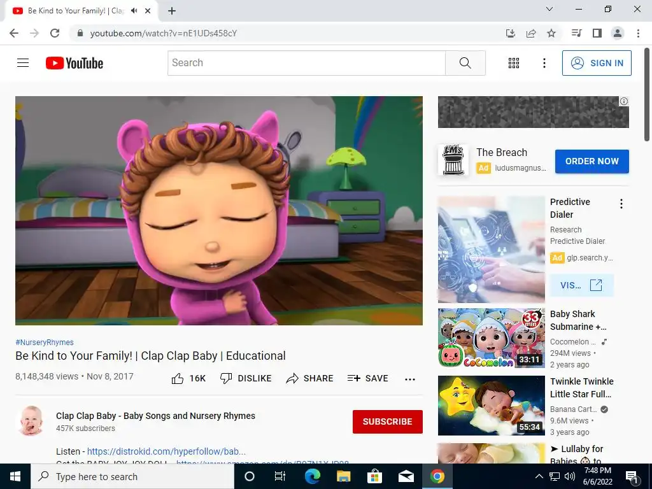Open the Predictive Dialer ad thumbnail
This screenshot has height=489, width=652.
click(491, 250)
